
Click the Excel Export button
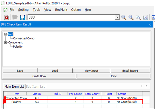pos(130,71)
